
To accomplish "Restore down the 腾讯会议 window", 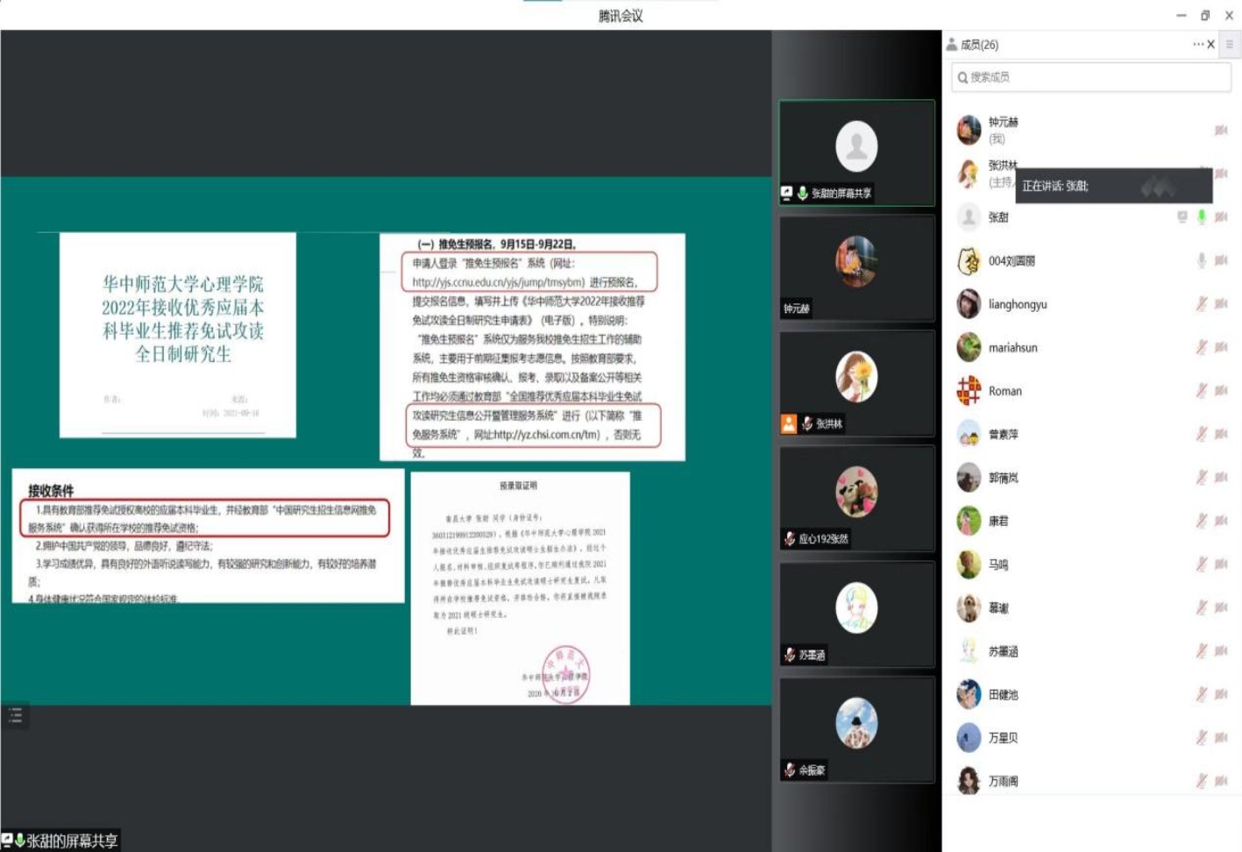I will coord(1205,15).
